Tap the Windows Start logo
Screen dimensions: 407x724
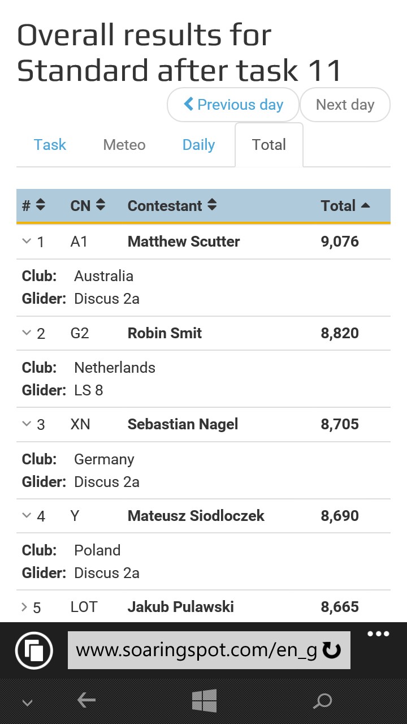204,701
